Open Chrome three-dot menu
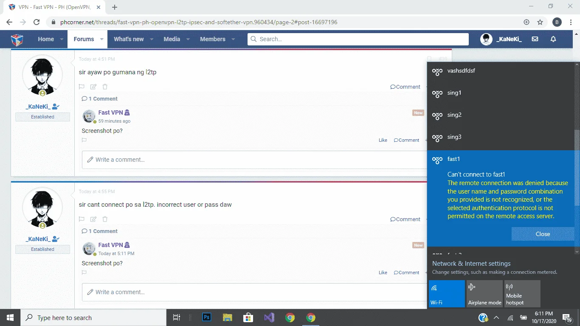The image size is (580, 326). click(571, 22)
